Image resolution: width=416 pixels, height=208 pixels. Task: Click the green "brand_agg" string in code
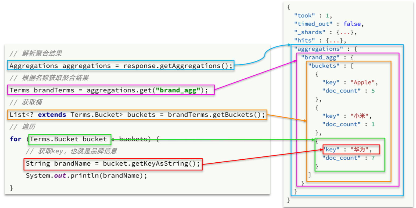tap(180, 90)
